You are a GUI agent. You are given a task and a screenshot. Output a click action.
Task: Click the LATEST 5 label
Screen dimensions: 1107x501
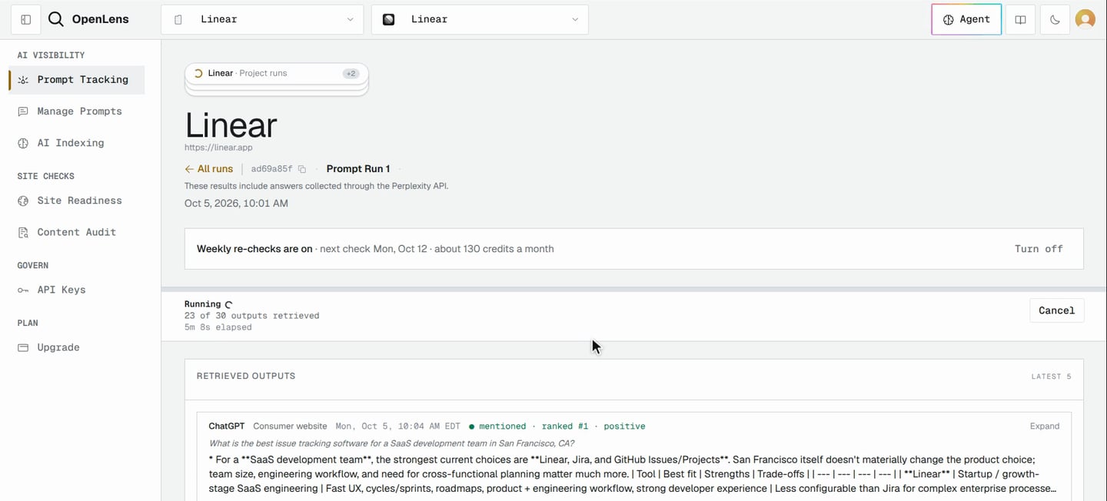[1051, 377]
